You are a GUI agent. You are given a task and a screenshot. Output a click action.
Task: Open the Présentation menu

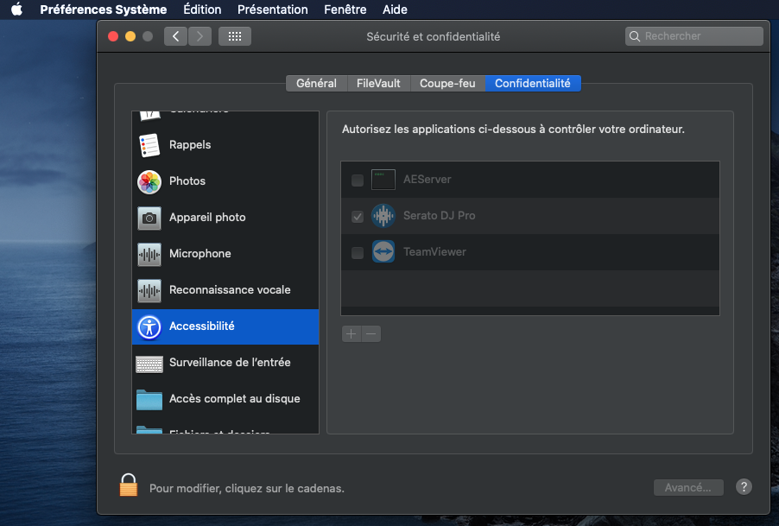273,10
